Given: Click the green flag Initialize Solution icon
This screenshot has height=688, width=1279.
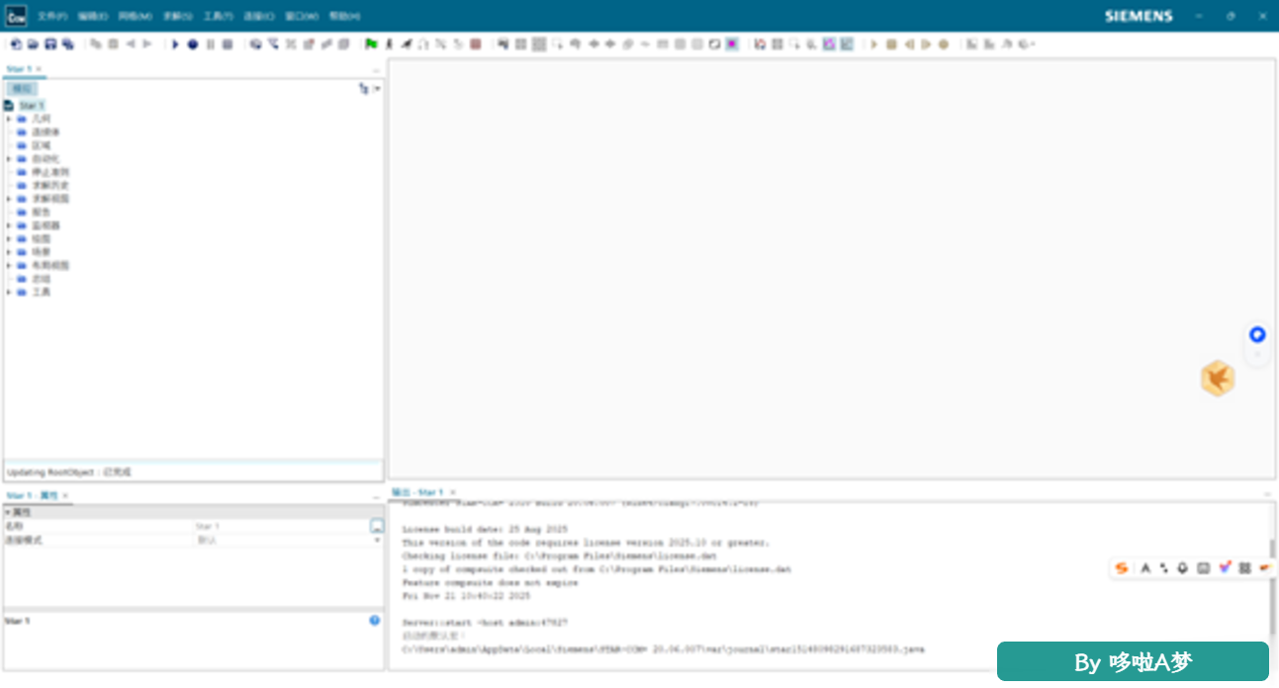Looking at the screenshot, I should coord(371,44).
